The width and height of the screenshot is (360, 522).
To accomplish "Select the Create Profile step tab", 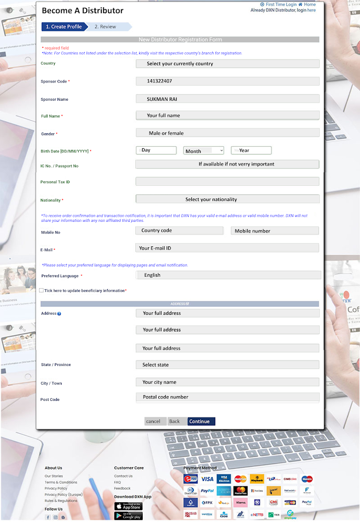I will (64, 27).
